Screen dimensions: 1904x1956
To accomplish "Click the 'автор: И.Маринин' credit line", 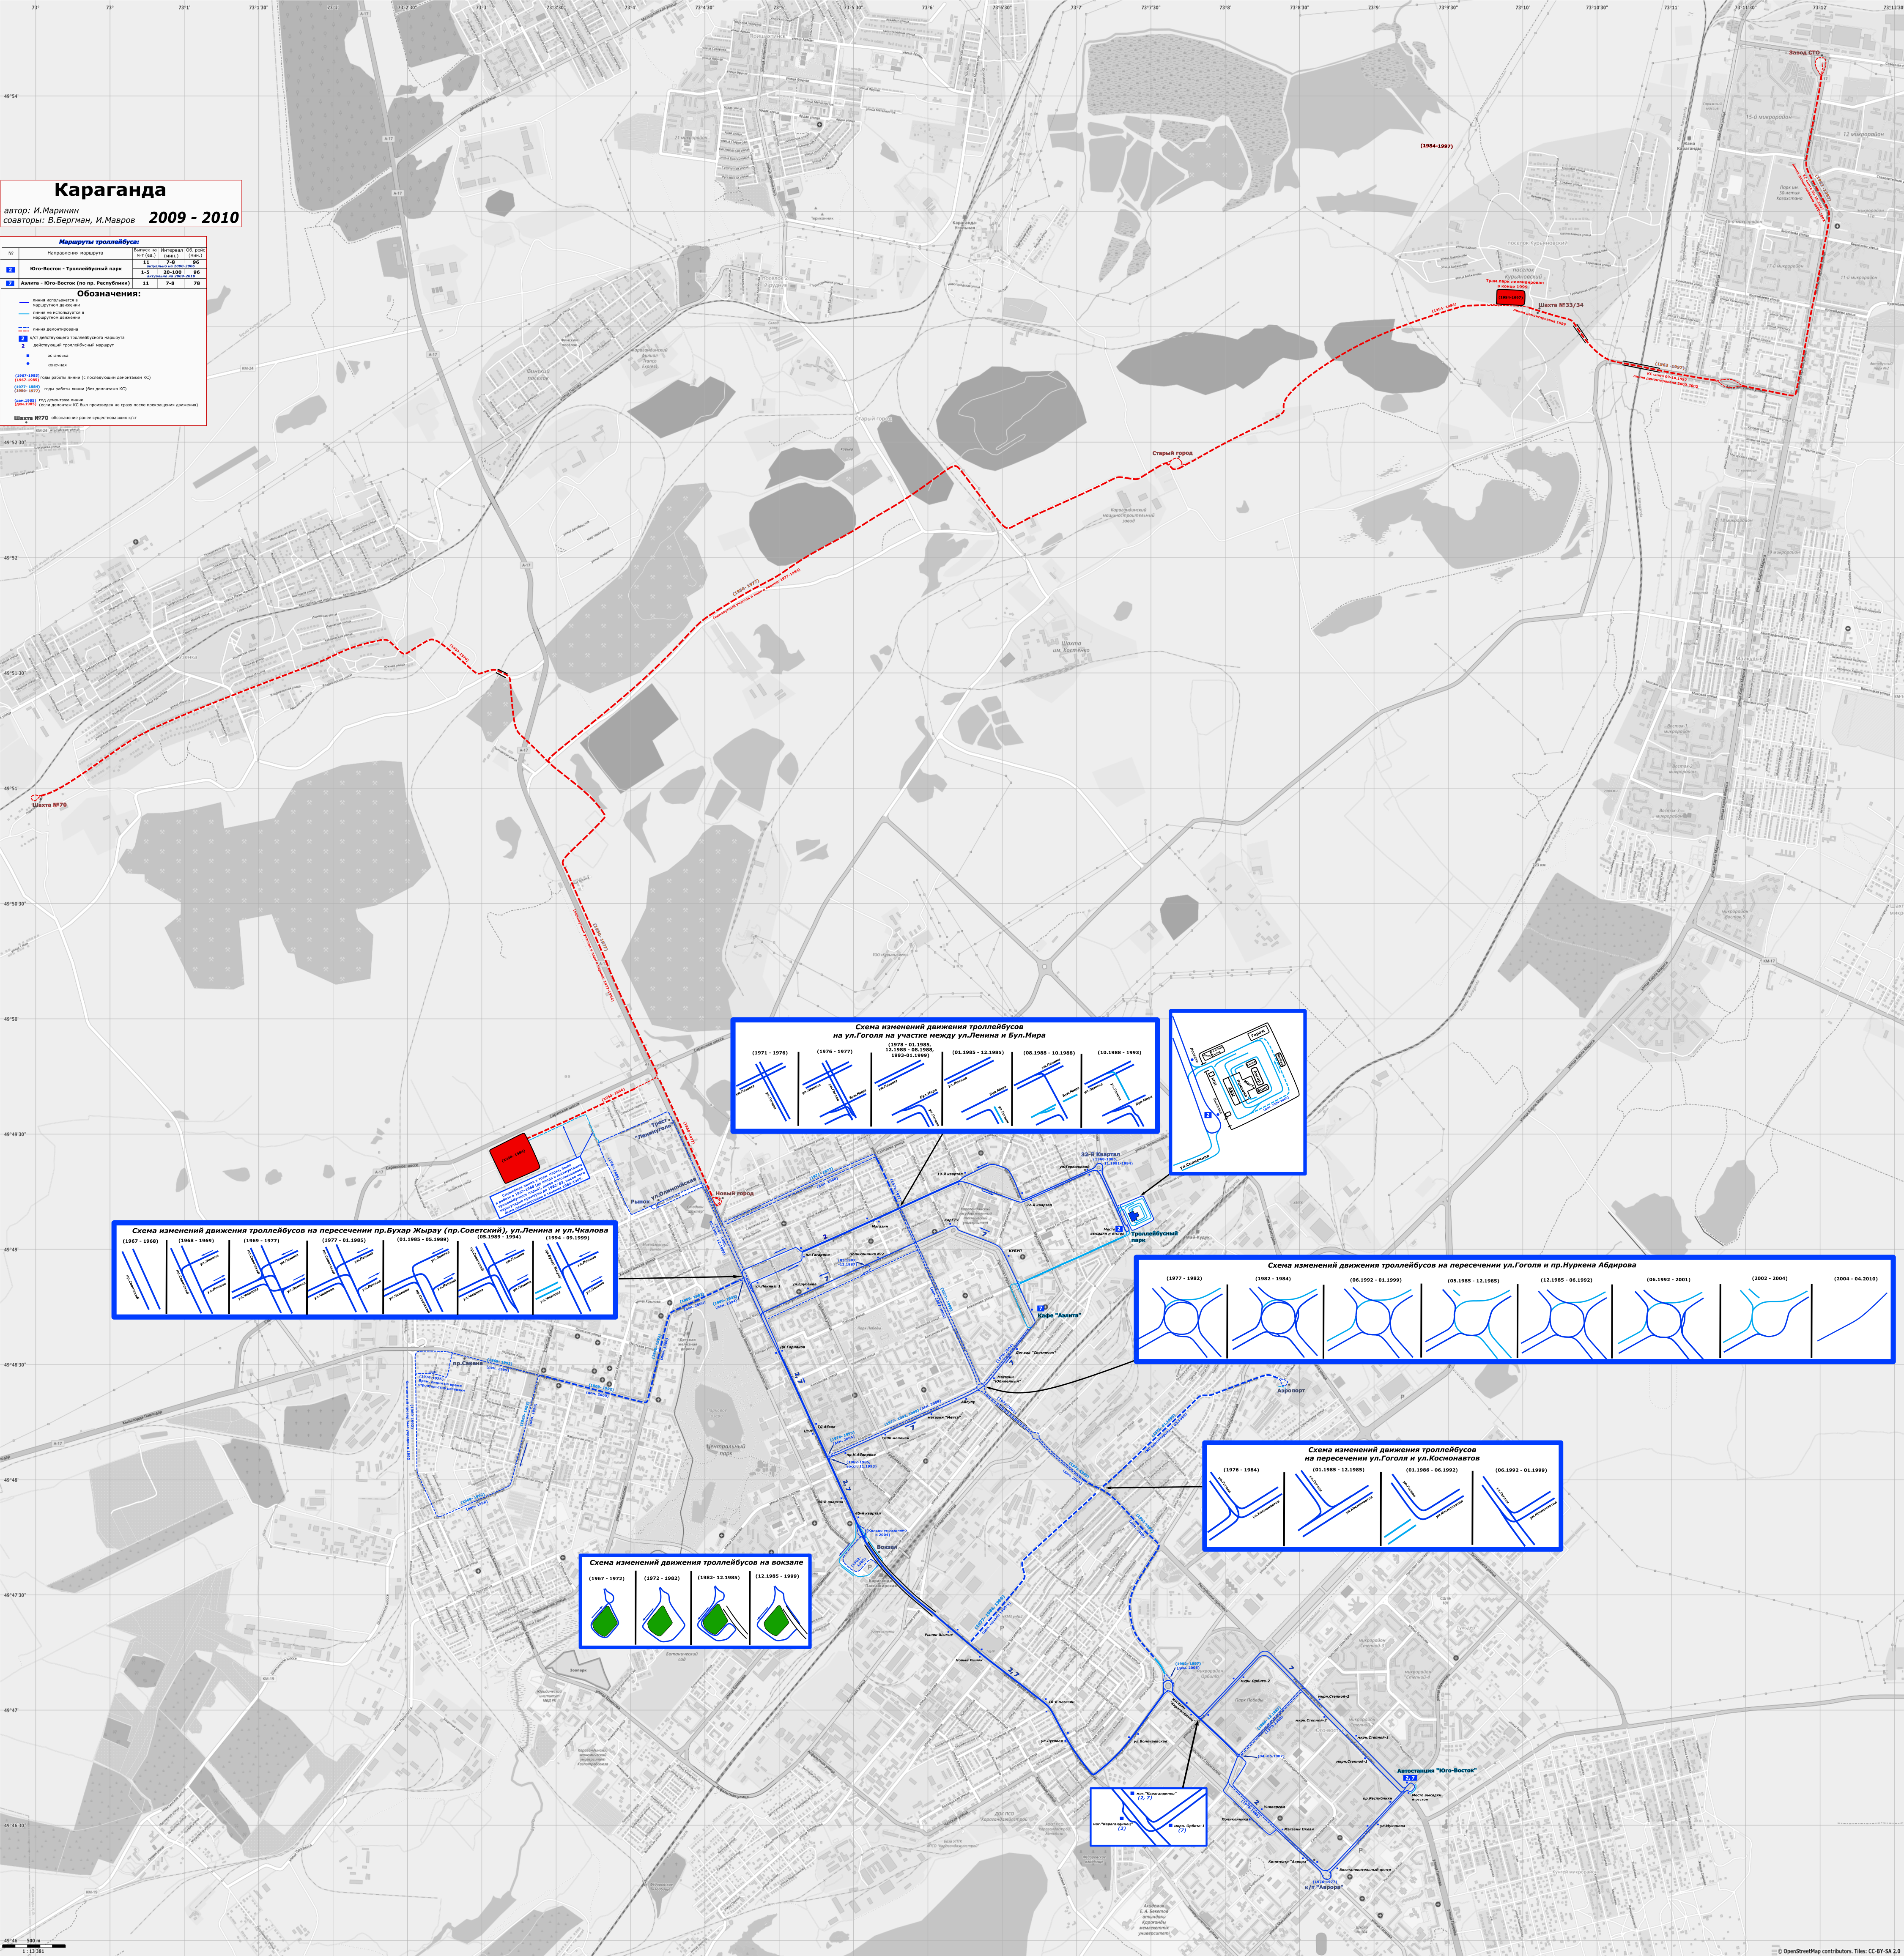I will click(x=41, y=211).
